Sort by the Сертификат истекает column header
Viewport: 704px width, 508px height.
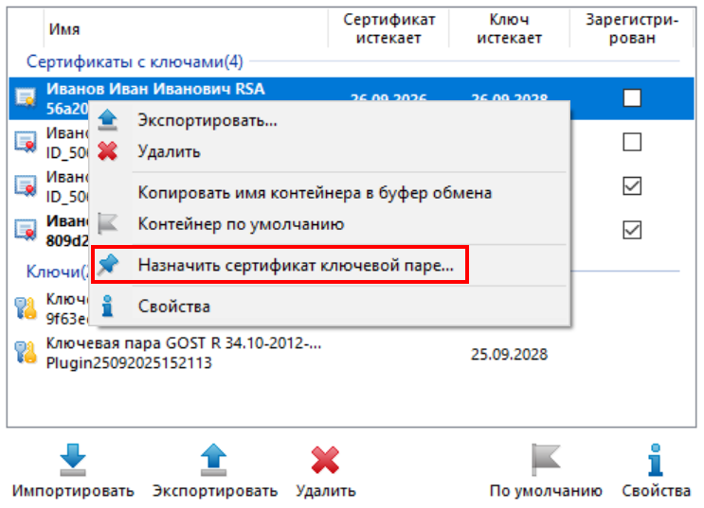(x=388, y=28)
